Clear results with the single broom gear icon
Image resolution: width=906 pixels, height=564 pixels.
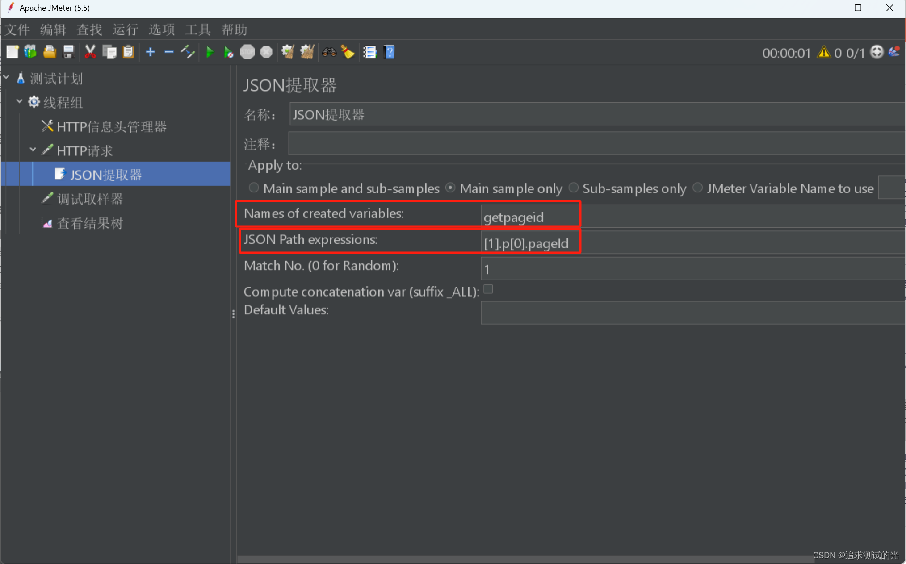click(x=288, y=52)
